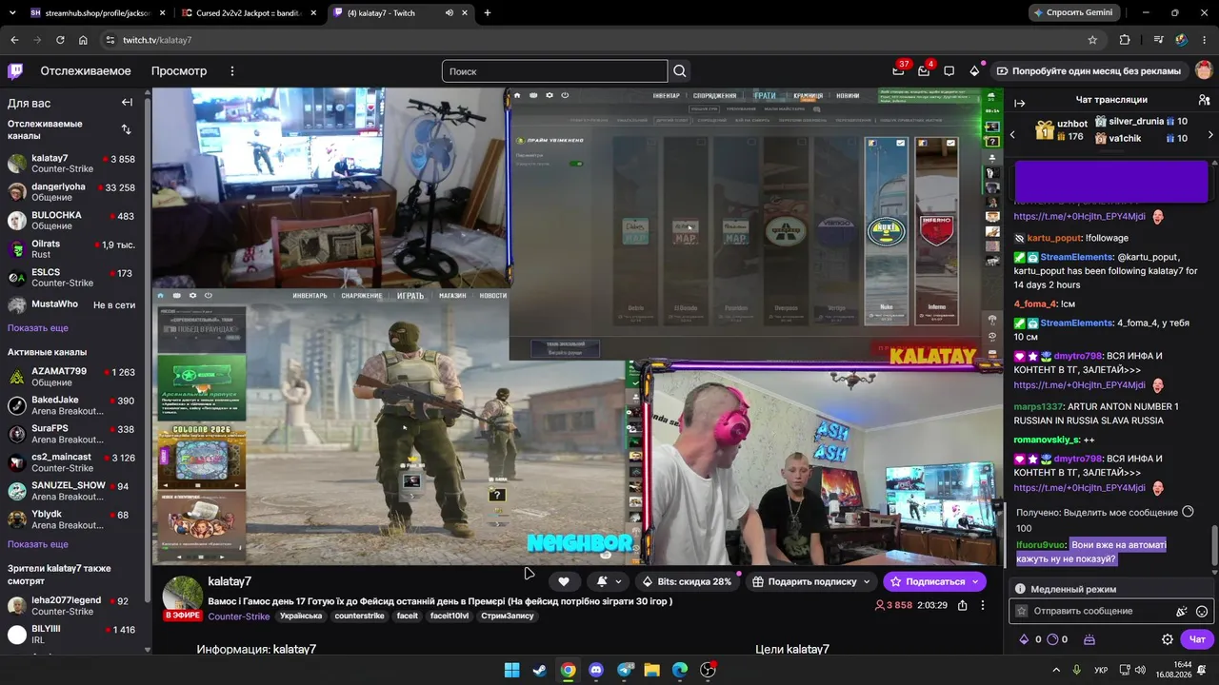Show hidden system tray icons

coord(1054,670)
